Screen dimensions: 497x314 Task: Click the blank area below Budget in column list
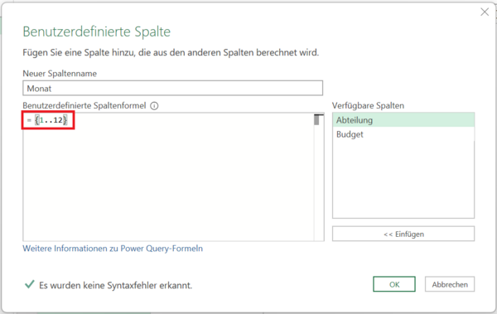click(403, 179)
